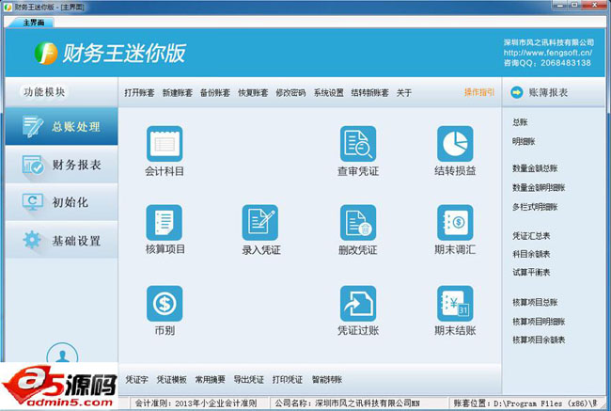The image size is (611, 411).
Task: Click 恢复账套 in the top menu
Action: coord(253,93)
